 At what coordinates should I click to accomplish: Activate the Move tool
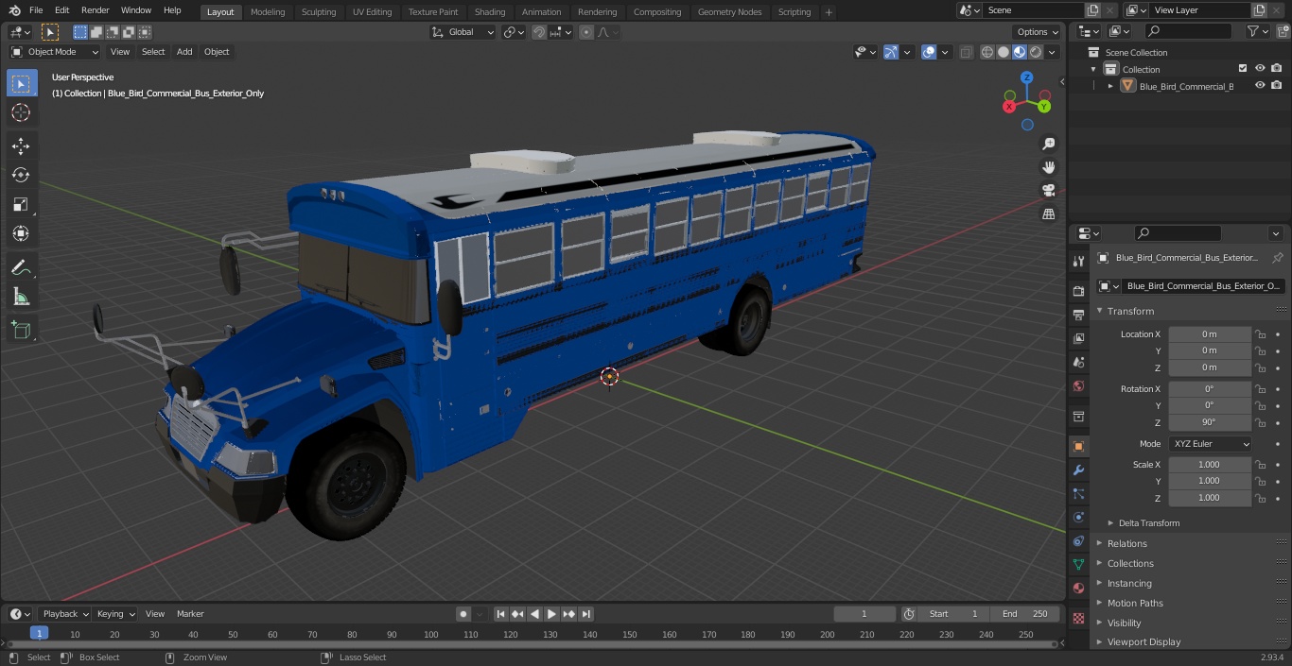[x=21, y=145]
